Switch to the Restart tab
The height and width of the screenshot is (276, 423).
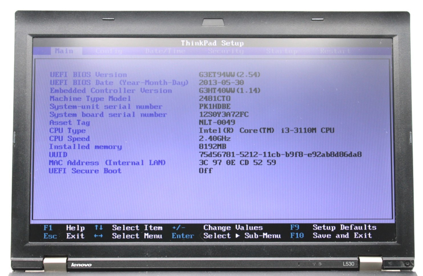tap(335, 51)
